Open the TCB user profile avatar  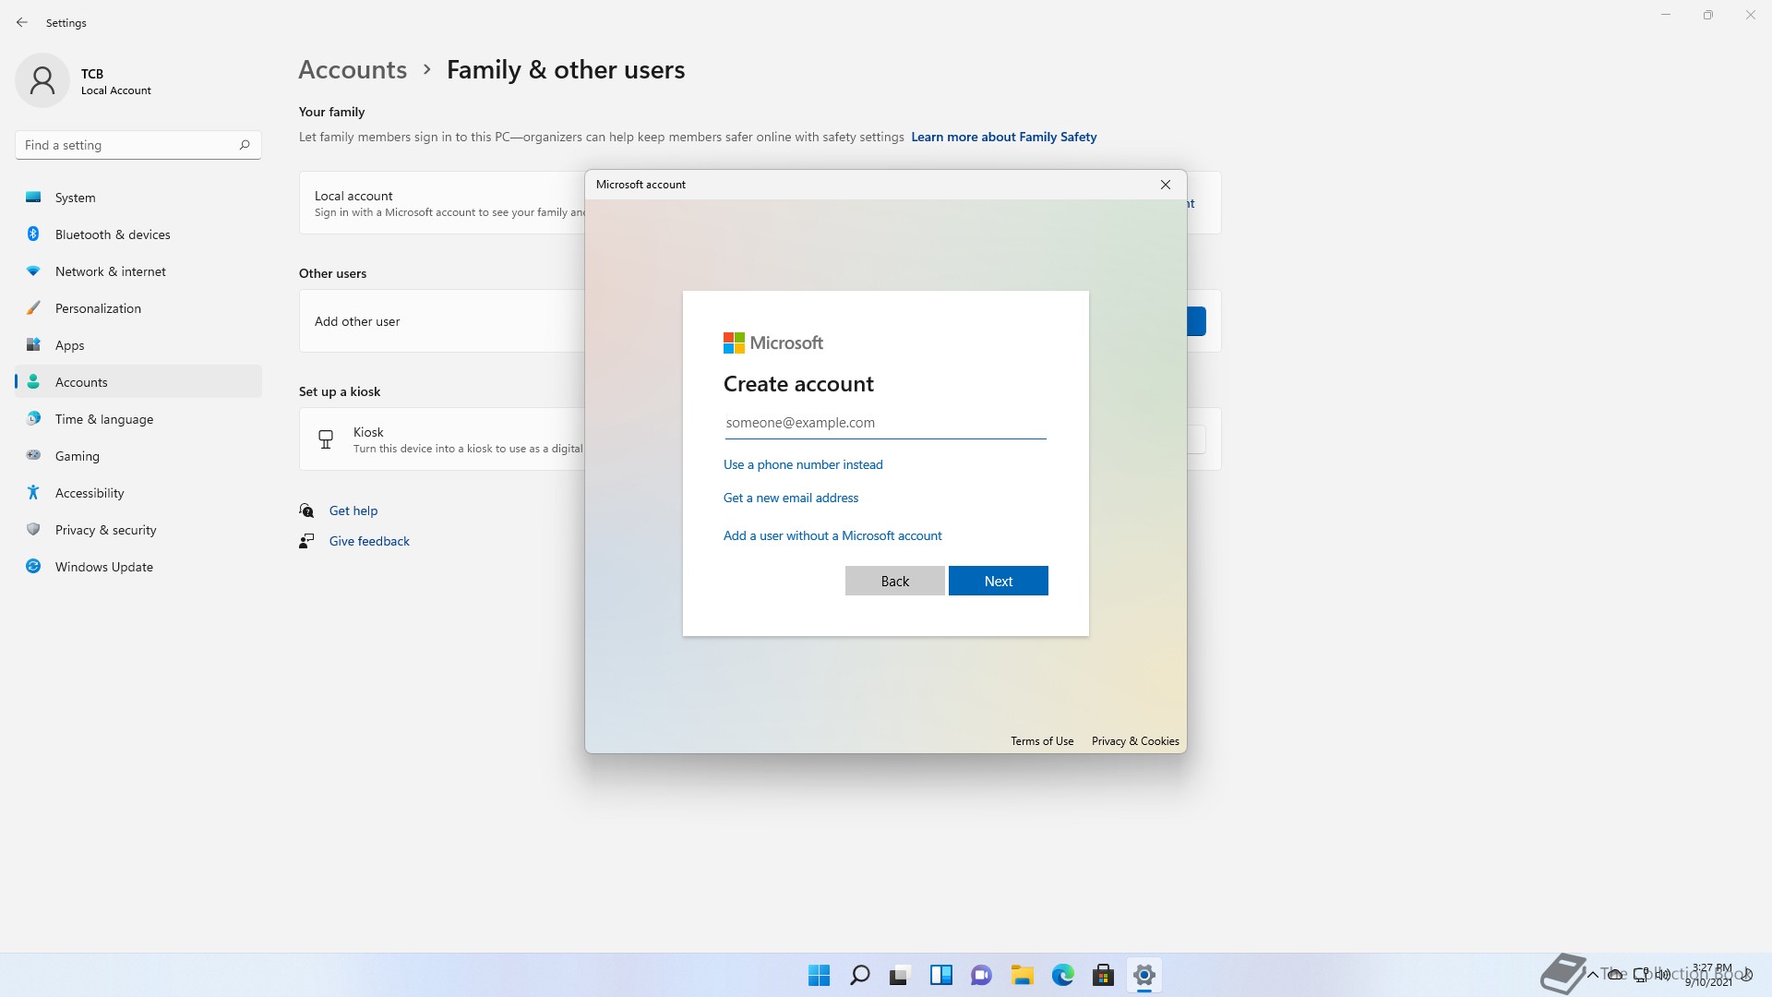click(42, 80)
